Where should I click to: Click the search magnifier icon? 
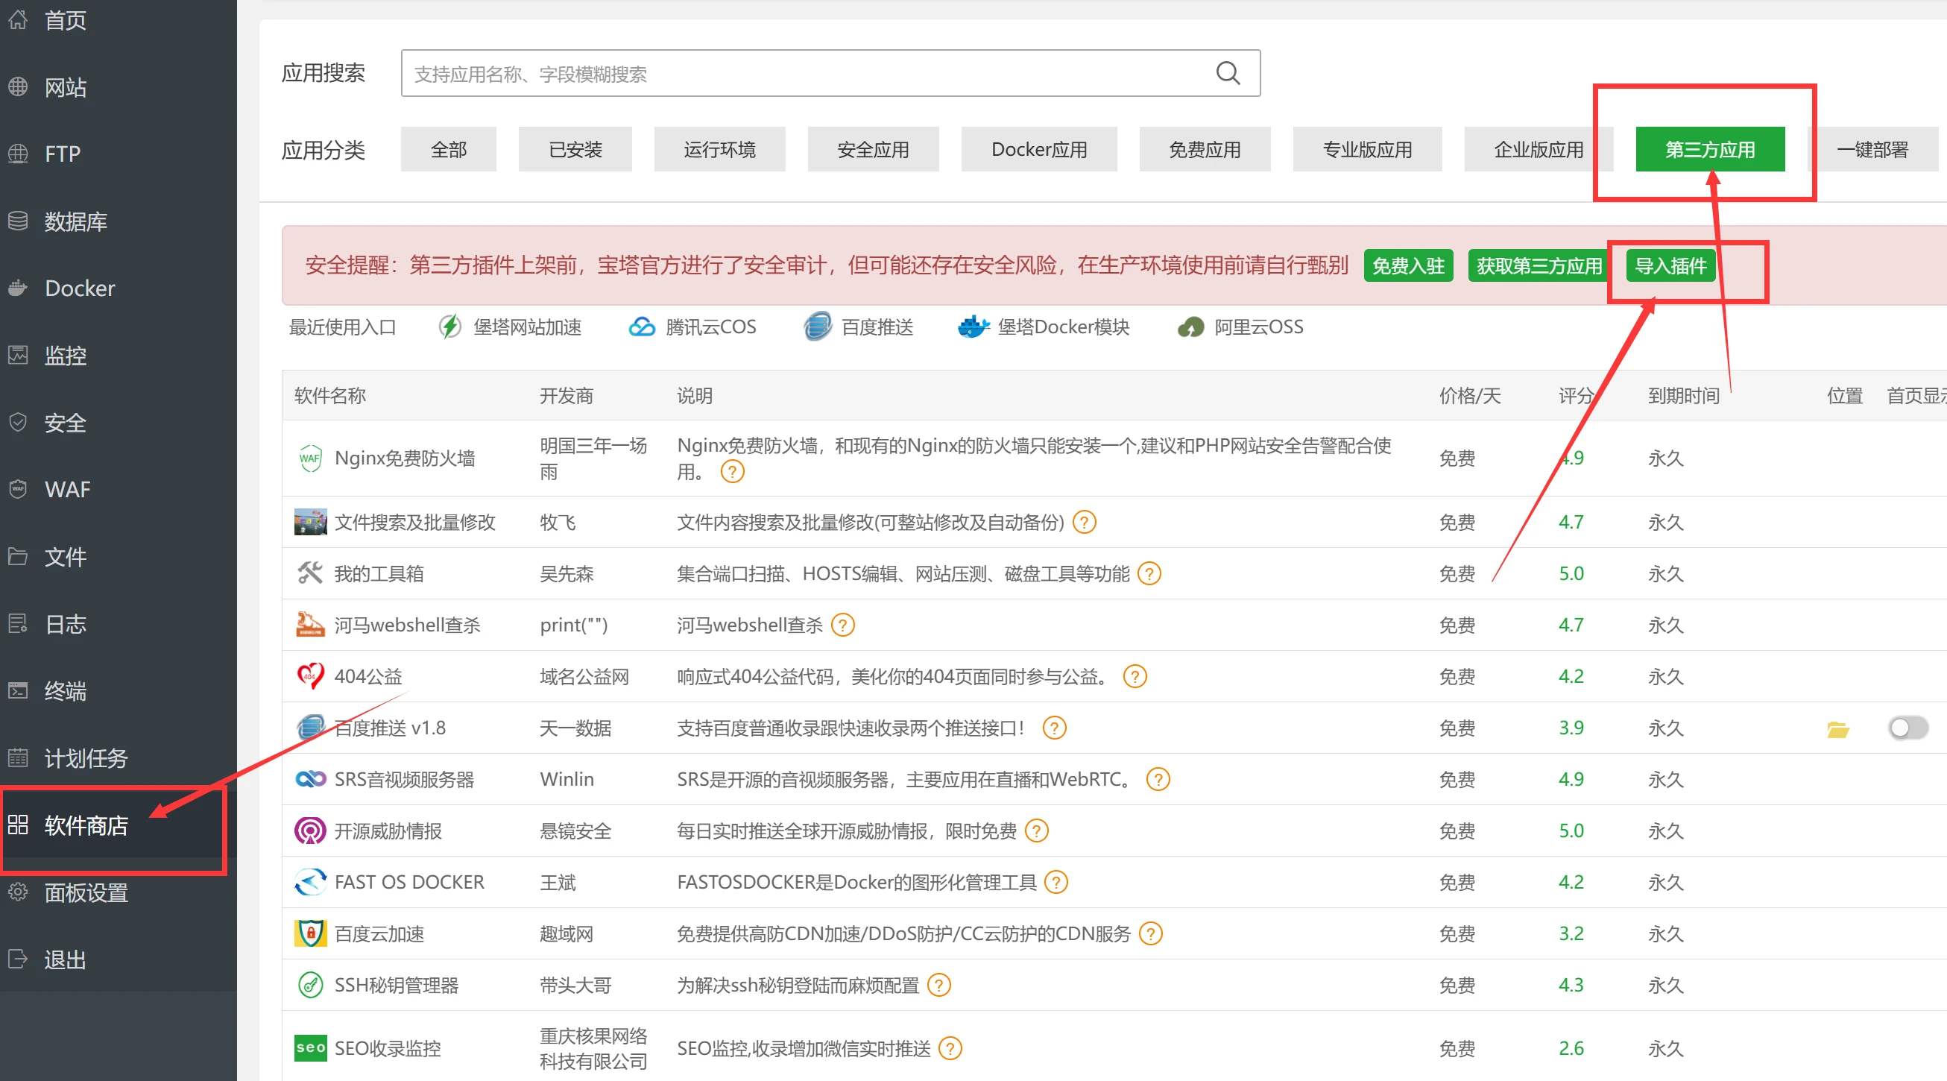1228,73
